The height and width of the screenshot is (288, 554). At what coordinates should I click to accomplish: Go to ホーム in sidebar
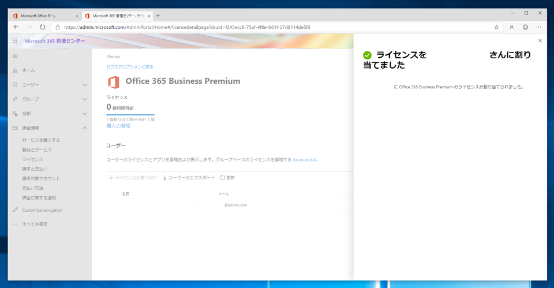[x=28, y=70]
